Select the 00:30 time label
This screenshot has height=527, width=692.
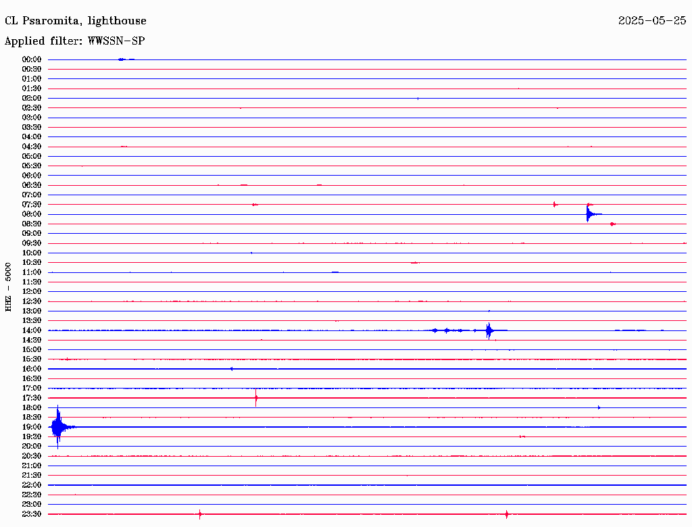point(32,70)
